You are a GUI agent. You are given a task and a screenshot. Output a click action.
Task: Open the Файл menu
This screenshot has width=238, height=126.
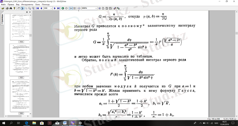[3, 5]
